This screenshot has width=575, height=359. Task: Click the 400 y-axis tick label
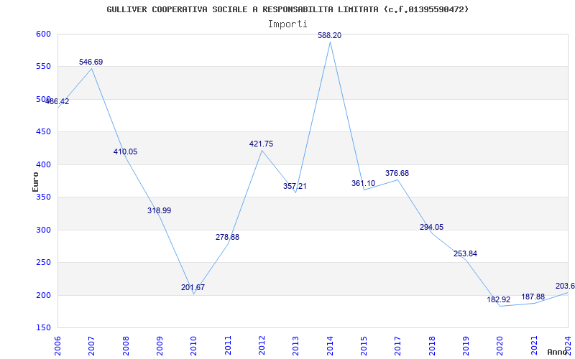(x=43, y=164)
